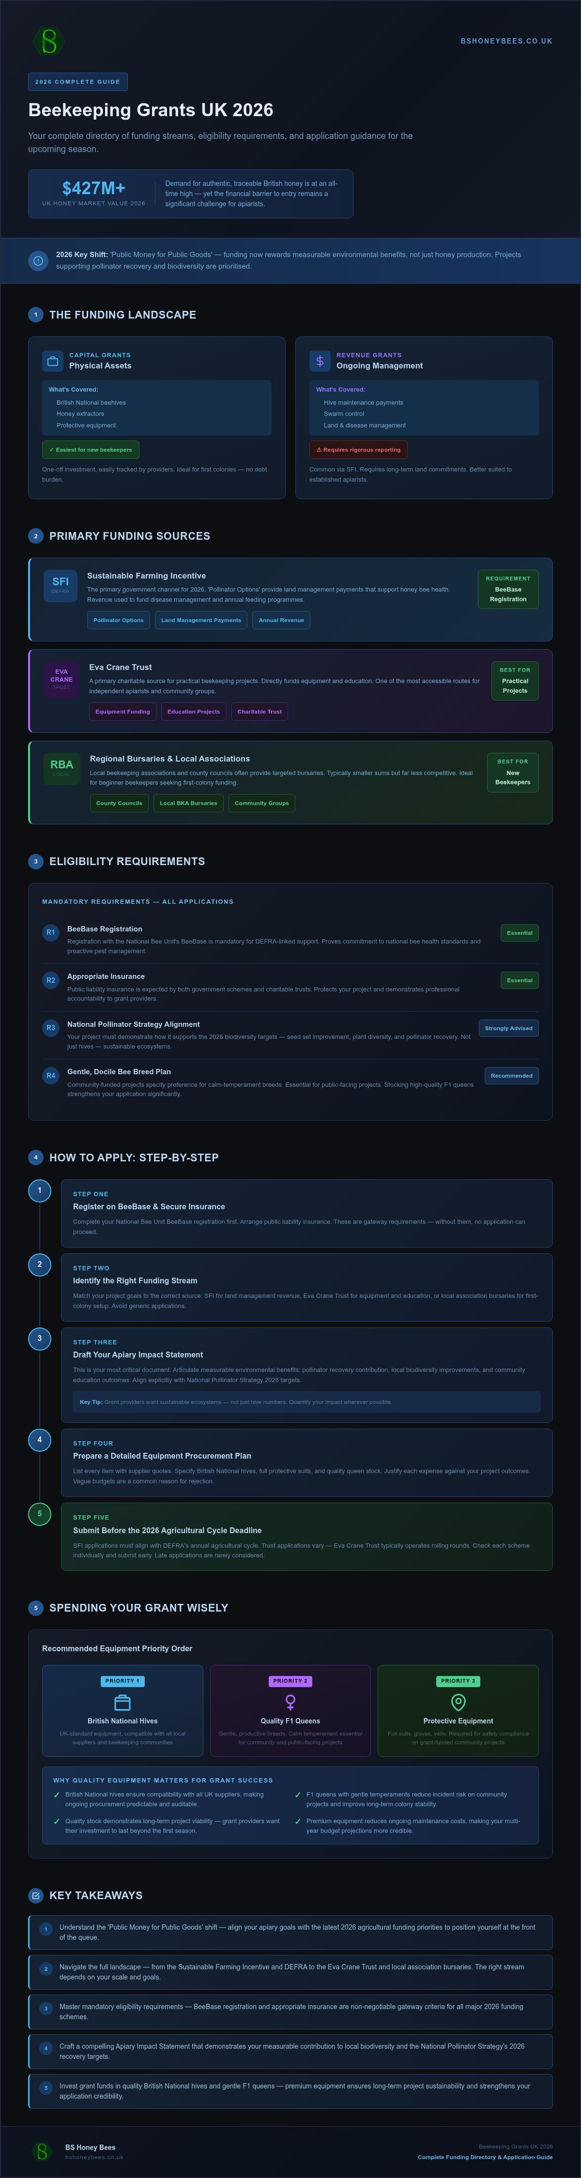Select the Equipment Funding tag

[122, 712]
